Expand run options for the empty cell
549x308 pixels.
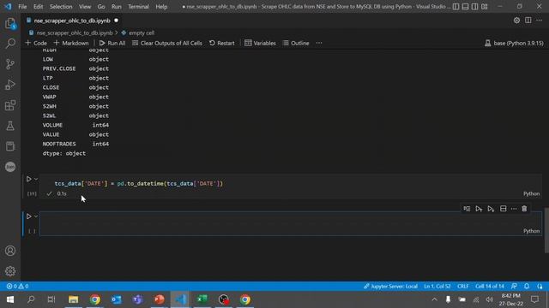(x=36, y=216)
